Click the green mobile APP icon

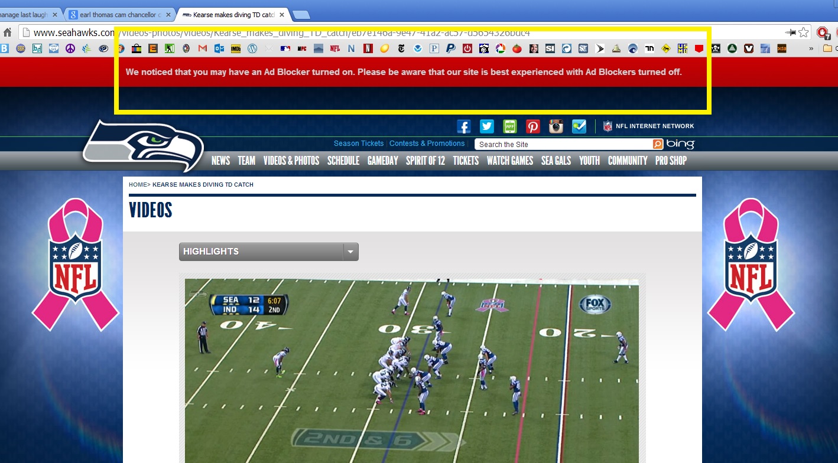click(x=509, y=126)
